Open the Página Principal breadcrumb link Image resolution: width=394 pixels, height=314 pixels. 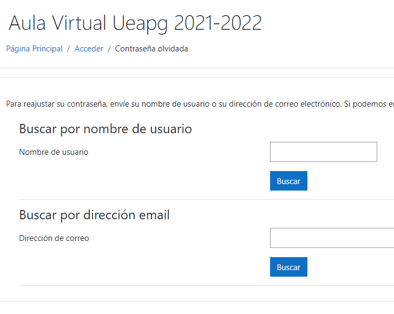[34, 49]
